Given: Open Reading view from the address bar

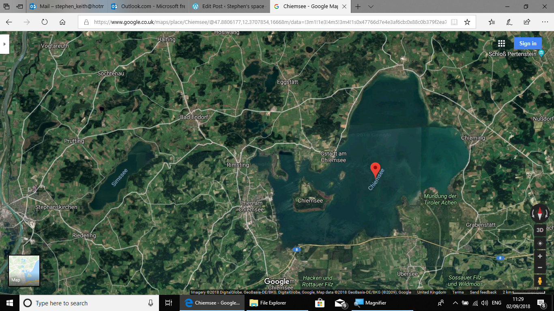Looking at the screenshot, I should click(454, 22).
